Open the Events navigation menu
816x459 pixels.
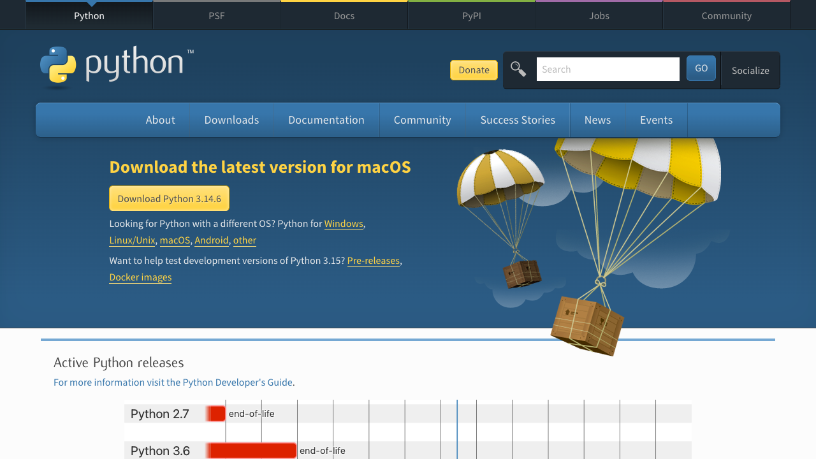(656, 120)
